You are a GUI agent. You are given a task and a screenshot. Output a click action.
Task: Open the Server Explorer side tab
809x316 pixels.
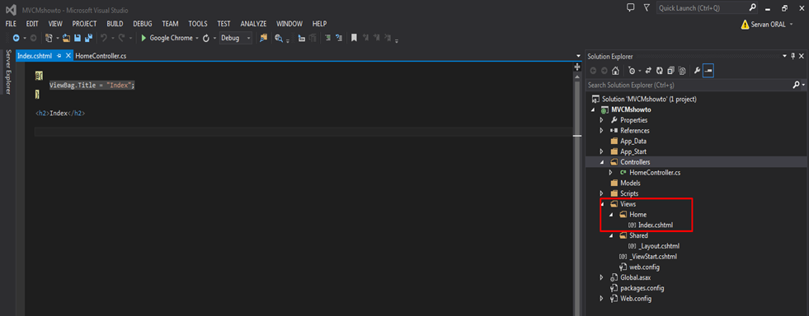[7, 72]
